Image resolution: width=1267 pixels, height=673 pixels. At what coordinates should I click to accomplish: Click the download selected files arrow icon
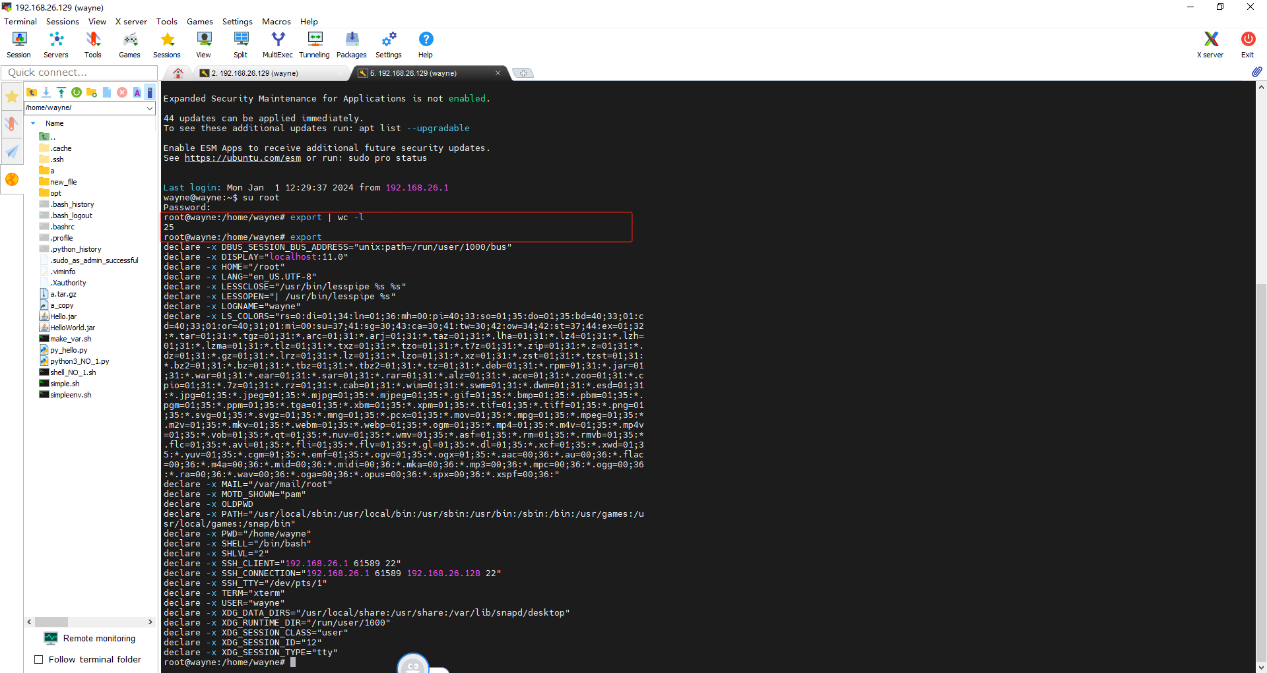(46, 92)
